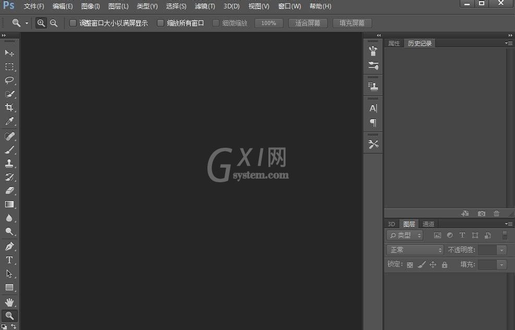Image resolution: width=515 pixels, height=330 pixels.
Task: Open the Brush Presets panel icon
Action: click(373, 51)
